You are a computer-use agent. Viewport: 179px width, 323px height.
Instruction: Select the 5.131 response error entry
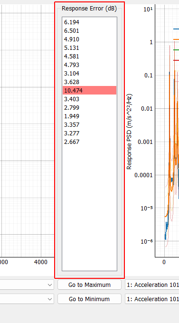click(89, 48)
